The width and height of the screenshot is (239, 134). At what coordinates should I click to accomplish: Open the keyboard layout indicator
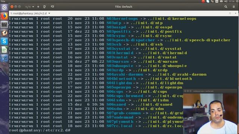click(217, 1)
